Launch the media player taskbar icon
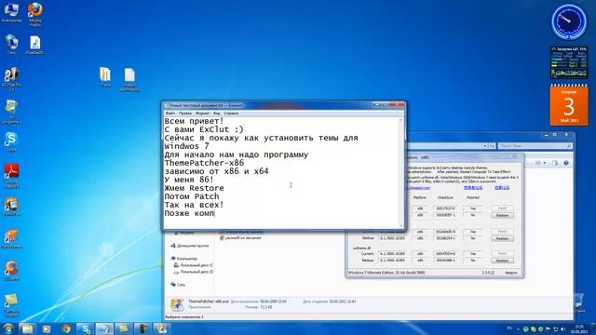The height and width of the screenshot is (335, 596). [x=47, y=328]
